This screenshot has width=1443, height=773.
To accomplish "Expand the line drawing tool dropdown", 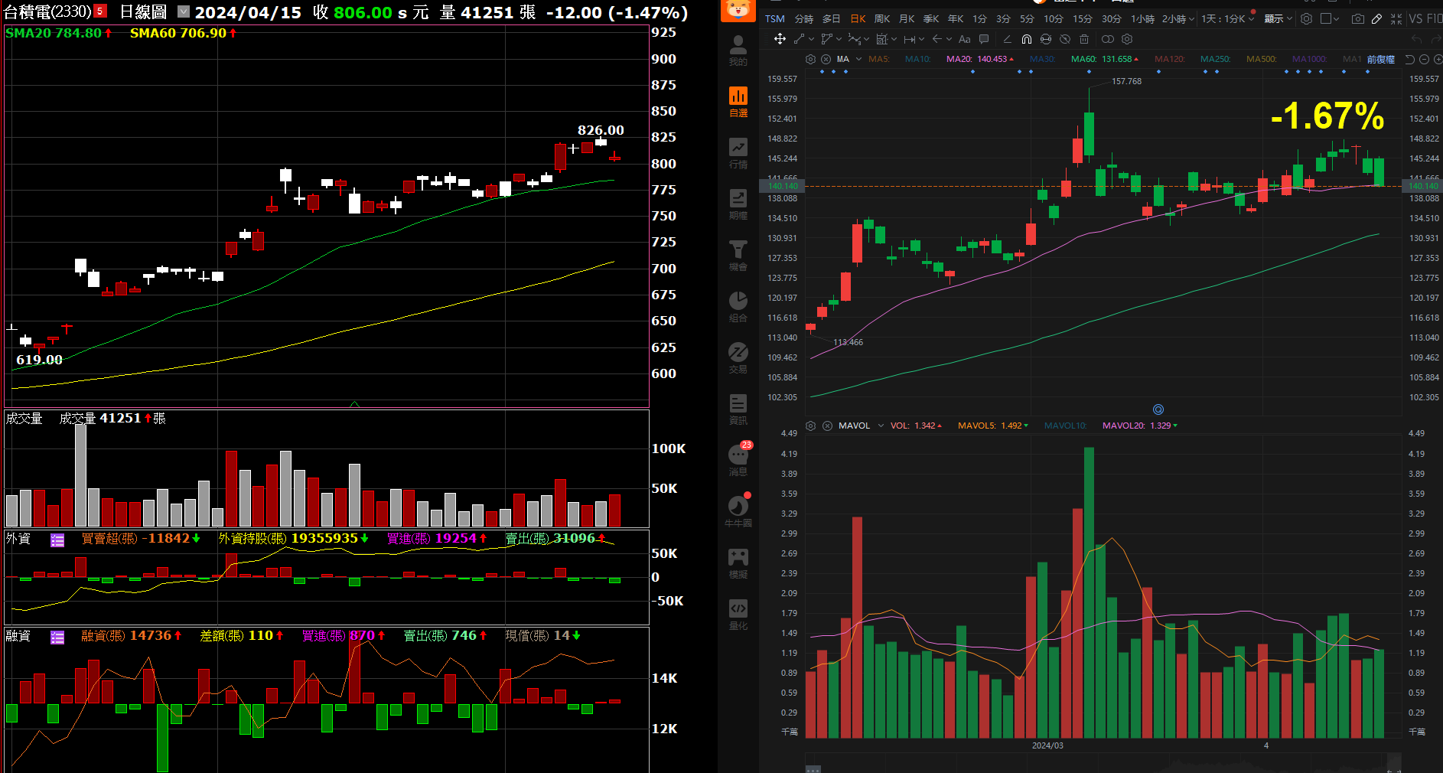I will 811,39.
